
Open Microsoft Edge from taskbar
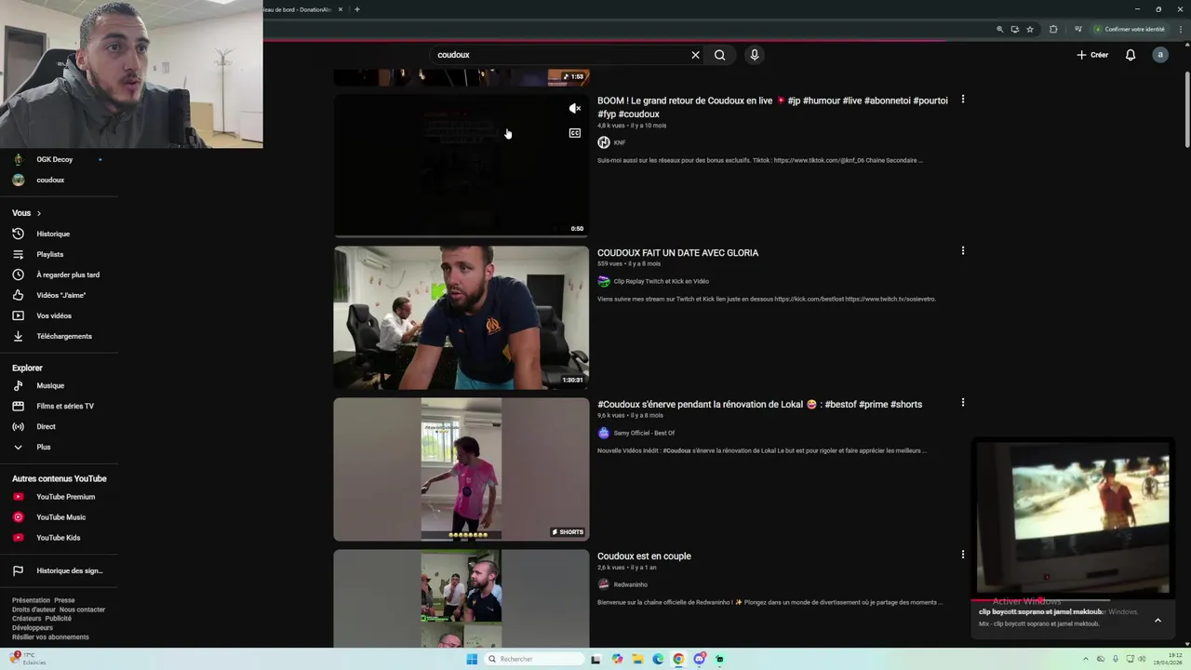point(658,659)
